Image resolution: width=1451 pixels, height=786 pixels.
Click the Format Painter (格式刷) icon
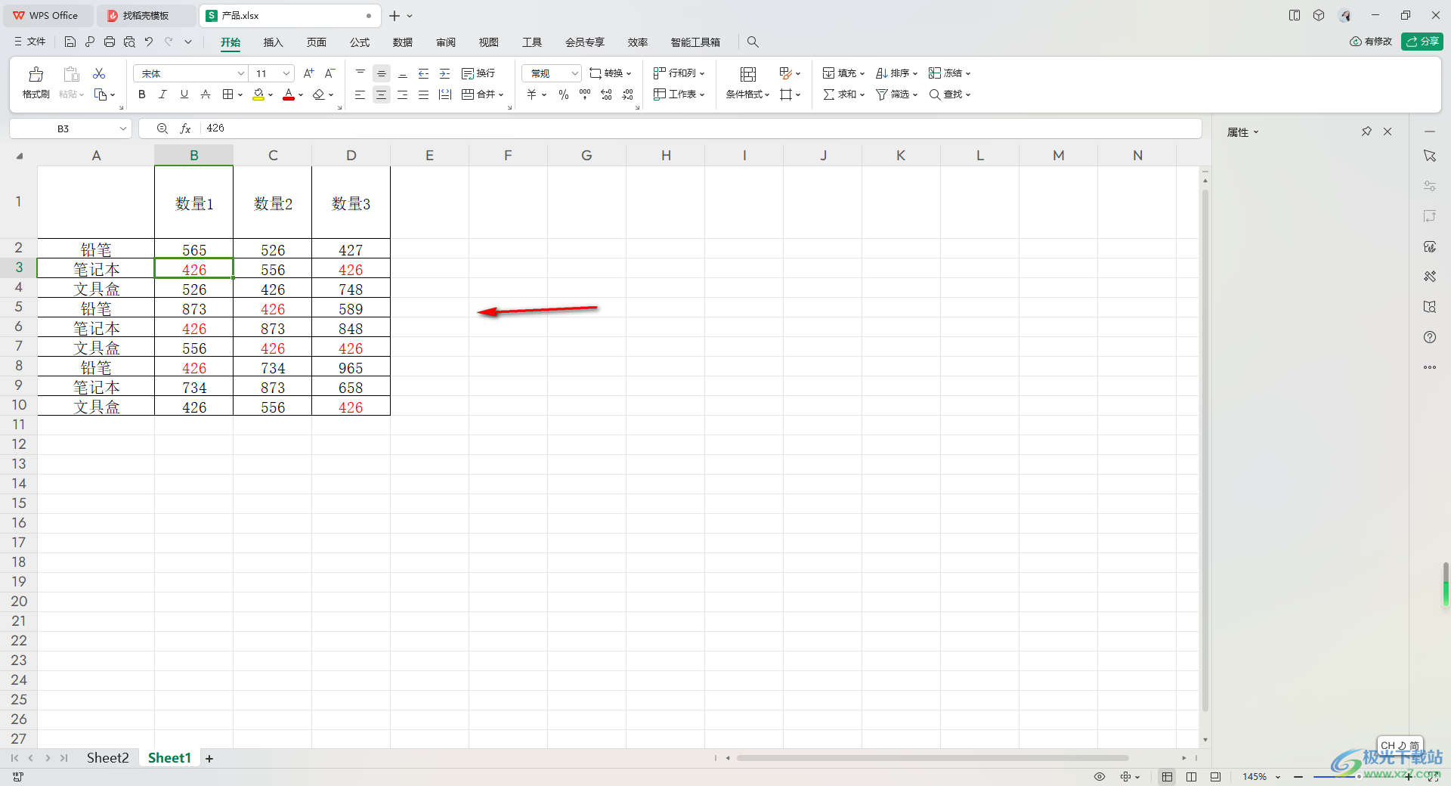[x=36, y=74]
